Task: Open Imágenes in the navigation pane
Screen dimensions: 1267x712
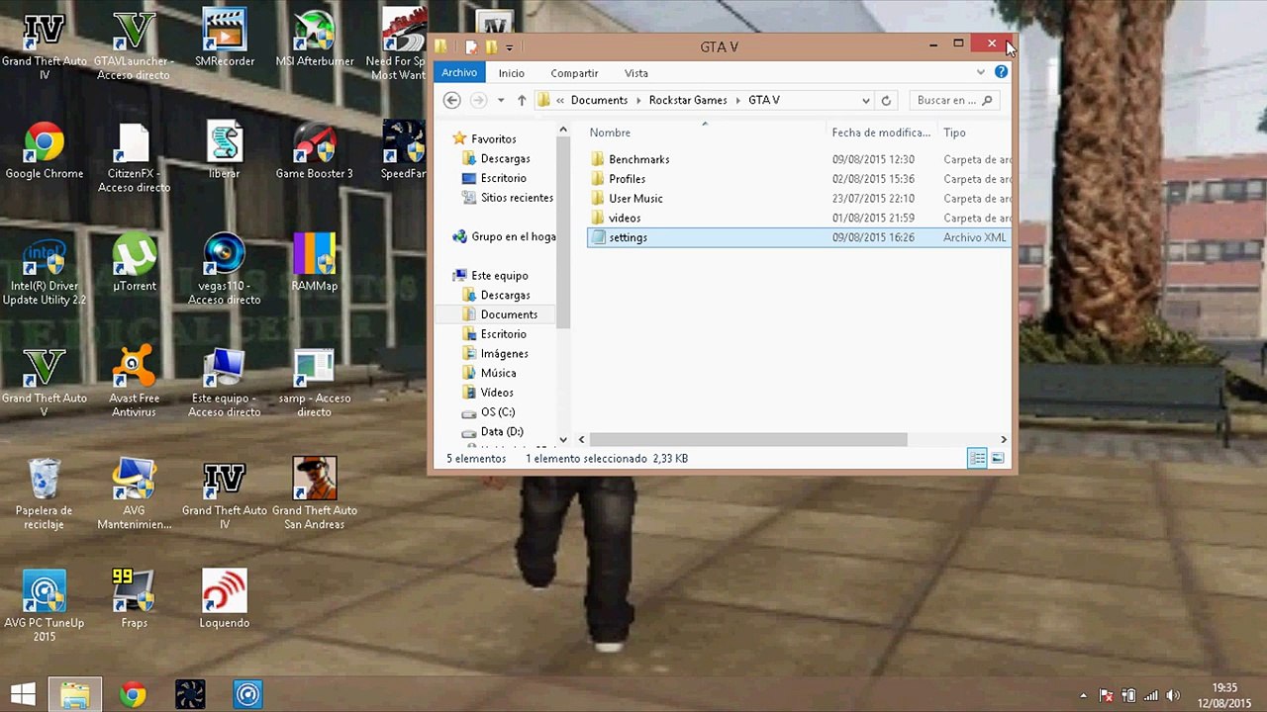Action: [x=504, y=353]
